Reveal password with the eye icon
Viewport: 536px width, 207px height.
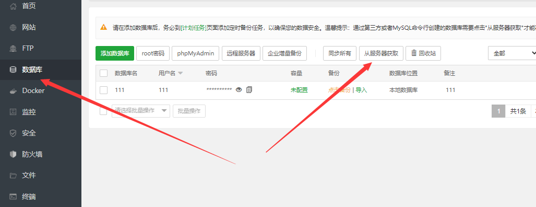click(x=239, y=89)
